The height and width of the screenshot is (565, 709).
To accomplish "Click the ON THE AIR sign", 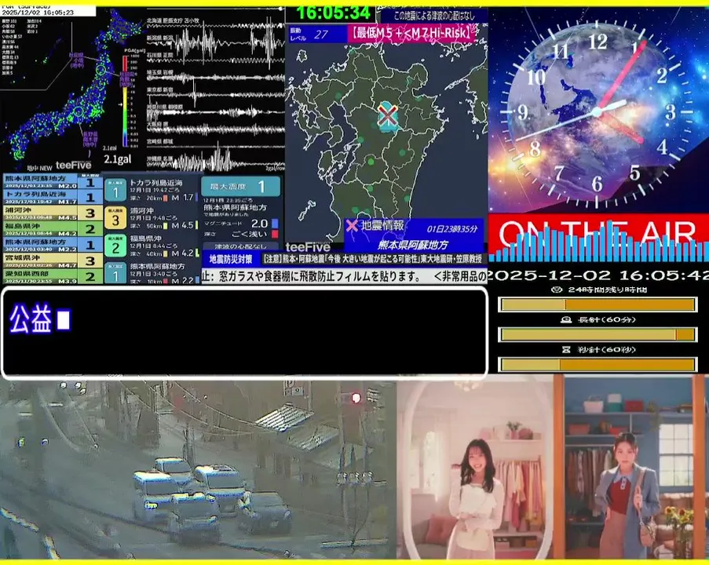I will tap(598, 237).
